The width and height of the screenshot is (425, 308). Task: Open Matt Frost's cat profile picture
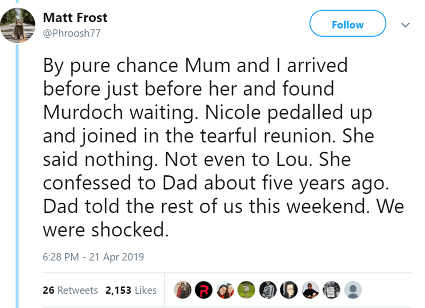click(17, 25)
